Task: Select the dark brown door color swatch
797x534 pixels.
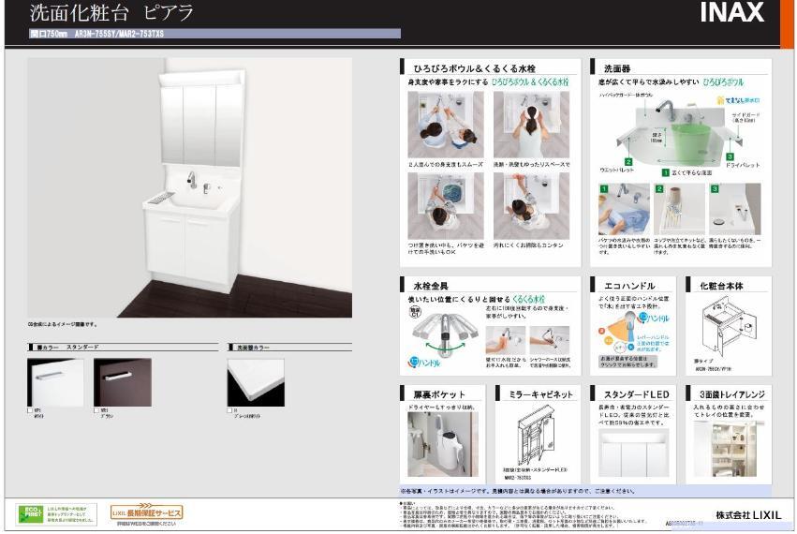Action: pyautogui.click(x=123, y=382)
